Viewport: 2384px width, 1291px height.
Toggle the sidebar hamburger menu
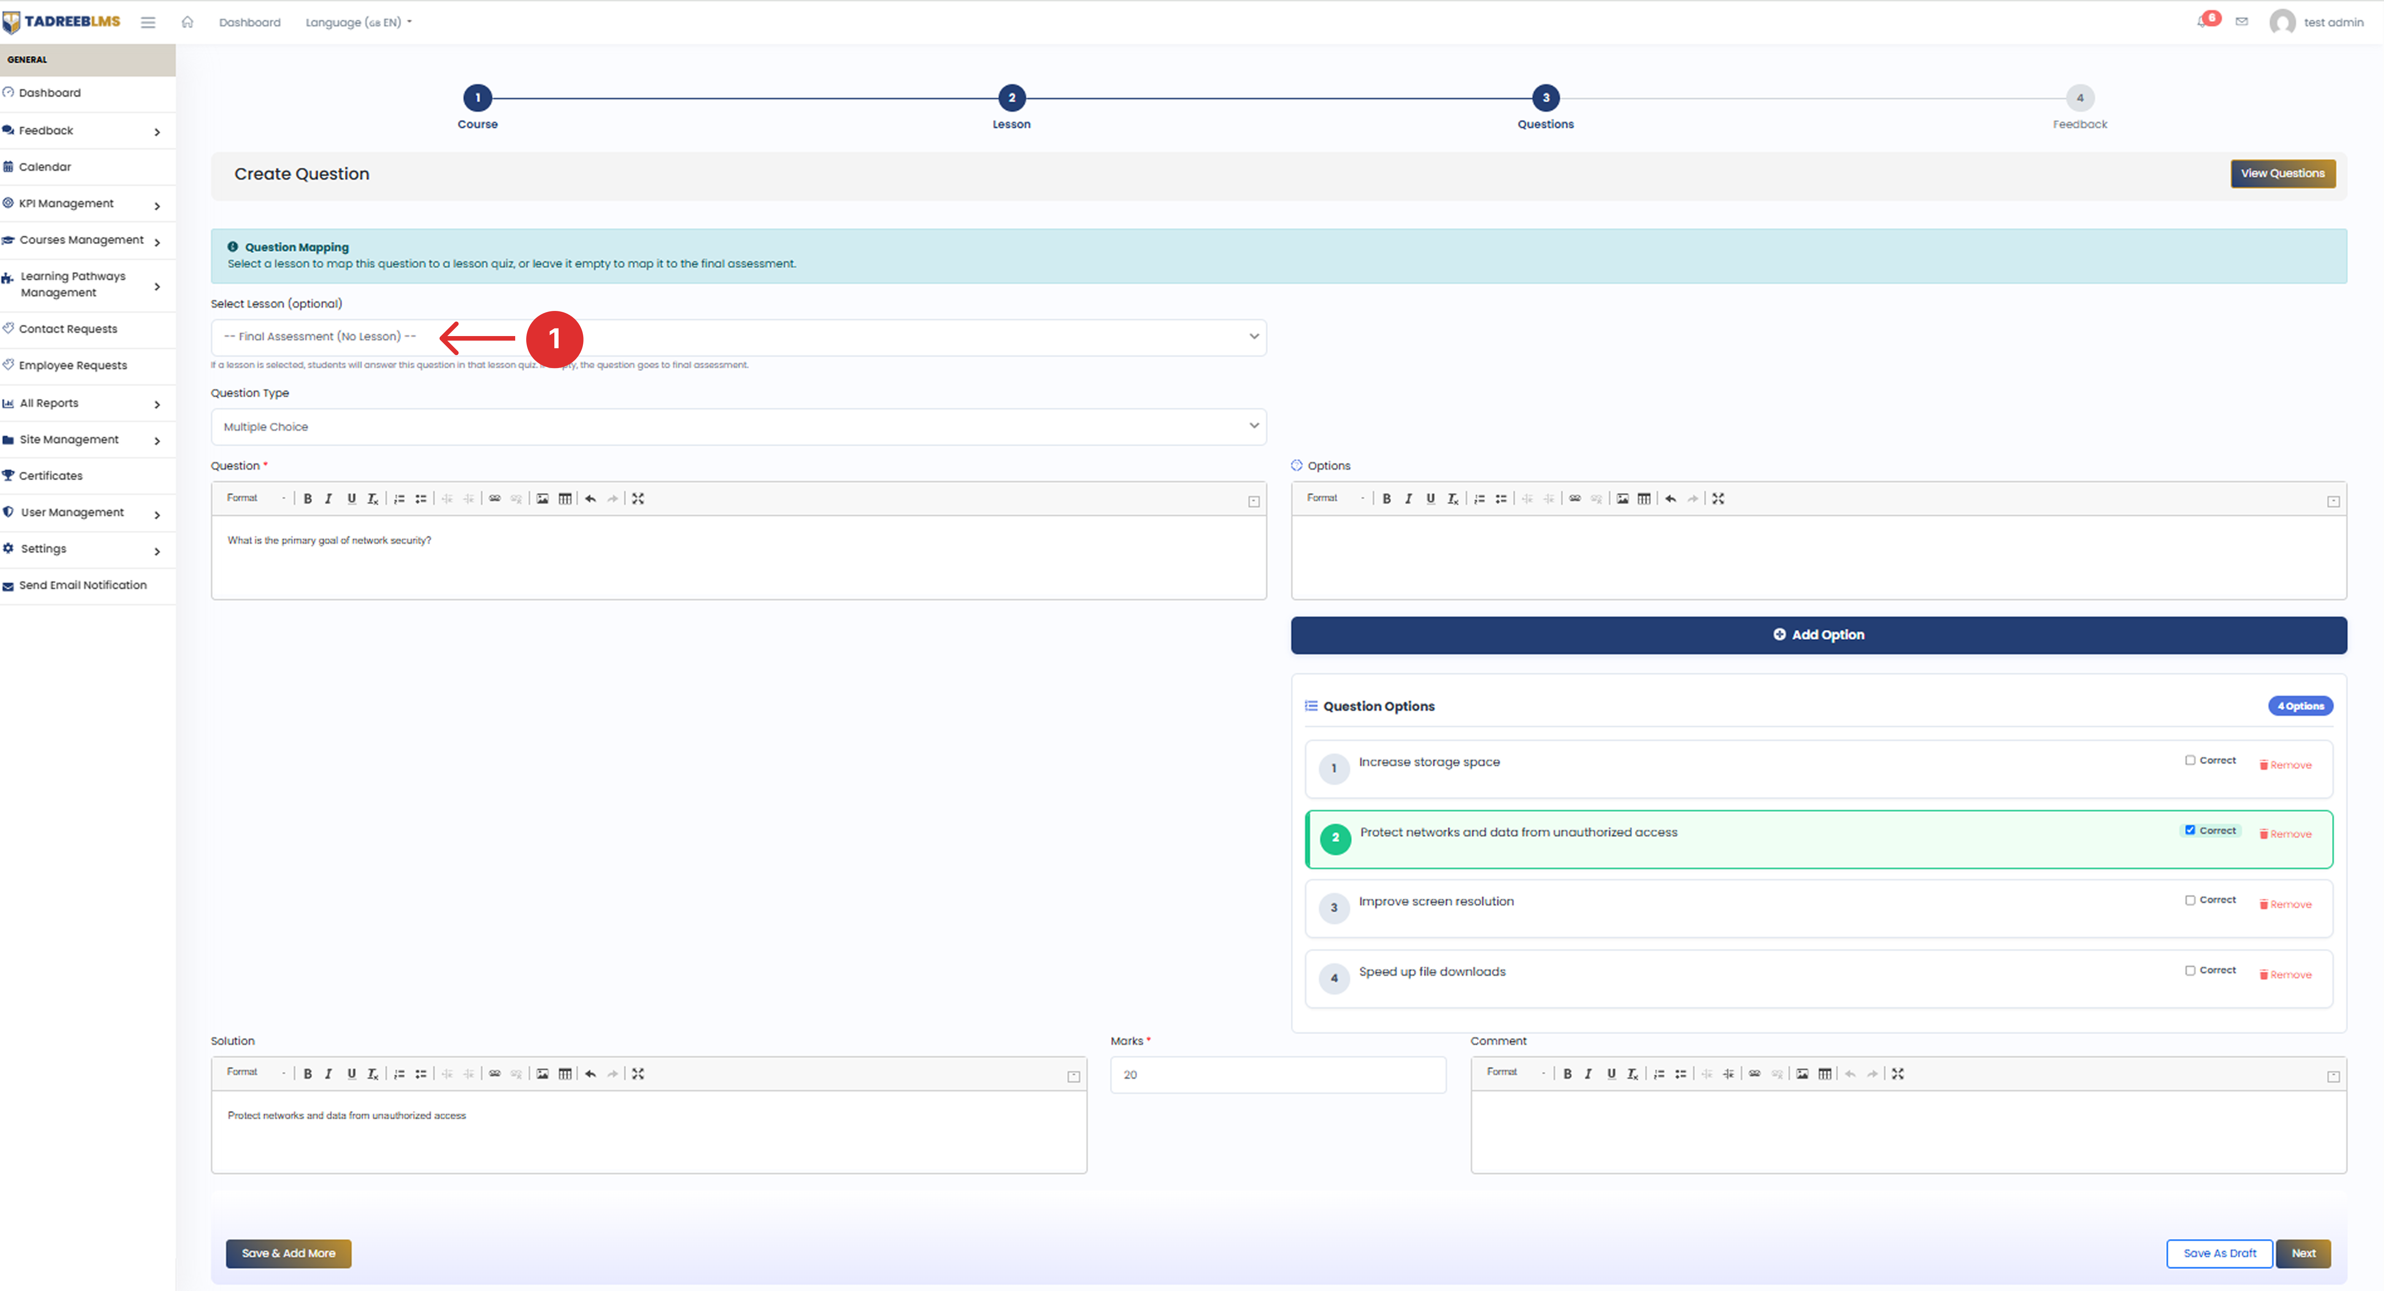(x=148, y=21)
